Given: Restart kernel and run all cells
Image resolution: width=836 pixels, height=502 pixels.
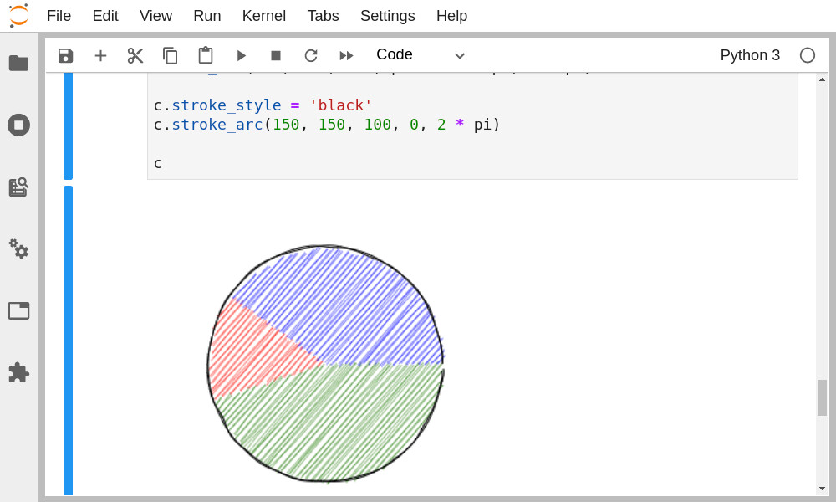Looking at the screenshot, I should point(346,55).
